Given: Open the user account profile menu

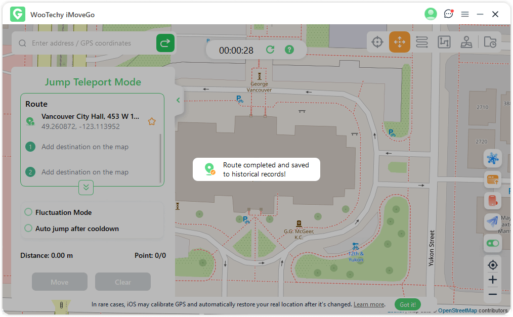Looking at the screenshot, I should pos(431,14).
